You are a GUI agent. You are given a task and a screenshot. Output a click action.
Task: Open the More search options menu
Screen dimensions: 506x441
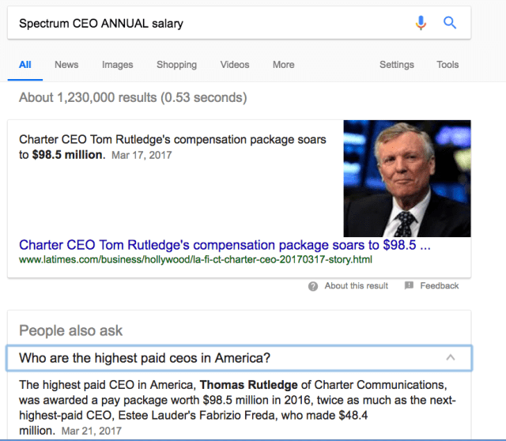(283, 65)
